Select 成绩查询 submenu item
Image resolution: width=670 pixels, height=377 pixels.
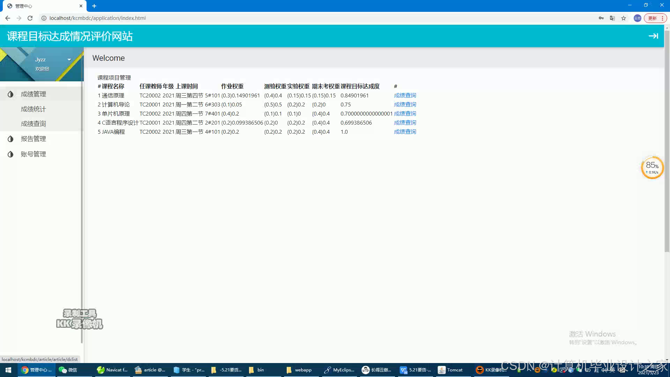pos(33,124)
